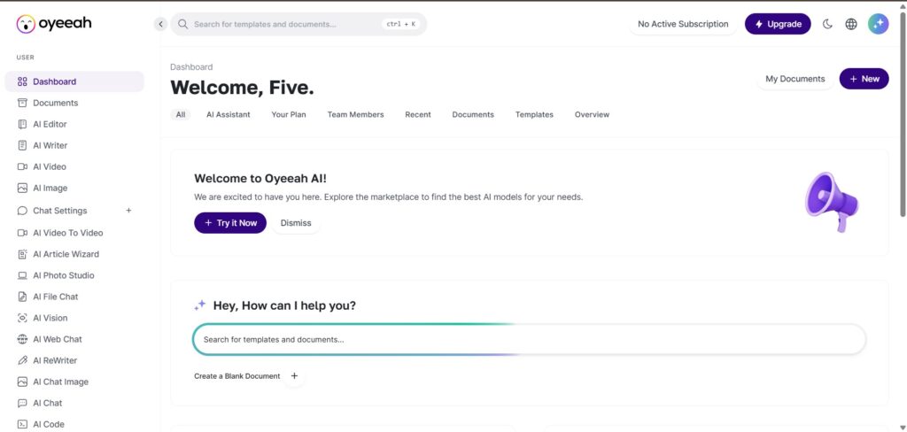This screenshot has width=907, height=432.
Task: Open the AI File Chat icon
Action: click(22, 297)
